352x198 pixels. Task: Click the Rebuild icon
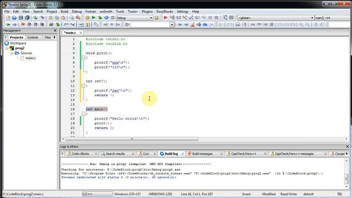(x=106, y=18)
